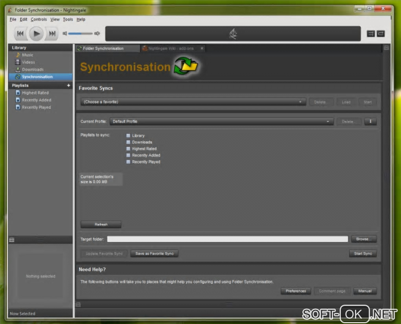This screenshot has height=324, width=401.
Task: Click the Comment page button
Action: coord(332,291)
